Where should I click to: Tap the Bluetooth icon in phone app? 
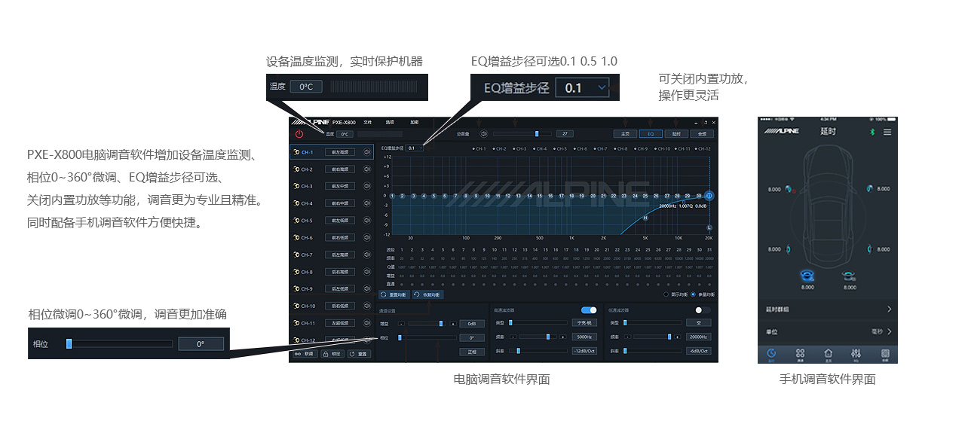click(873, 132)
